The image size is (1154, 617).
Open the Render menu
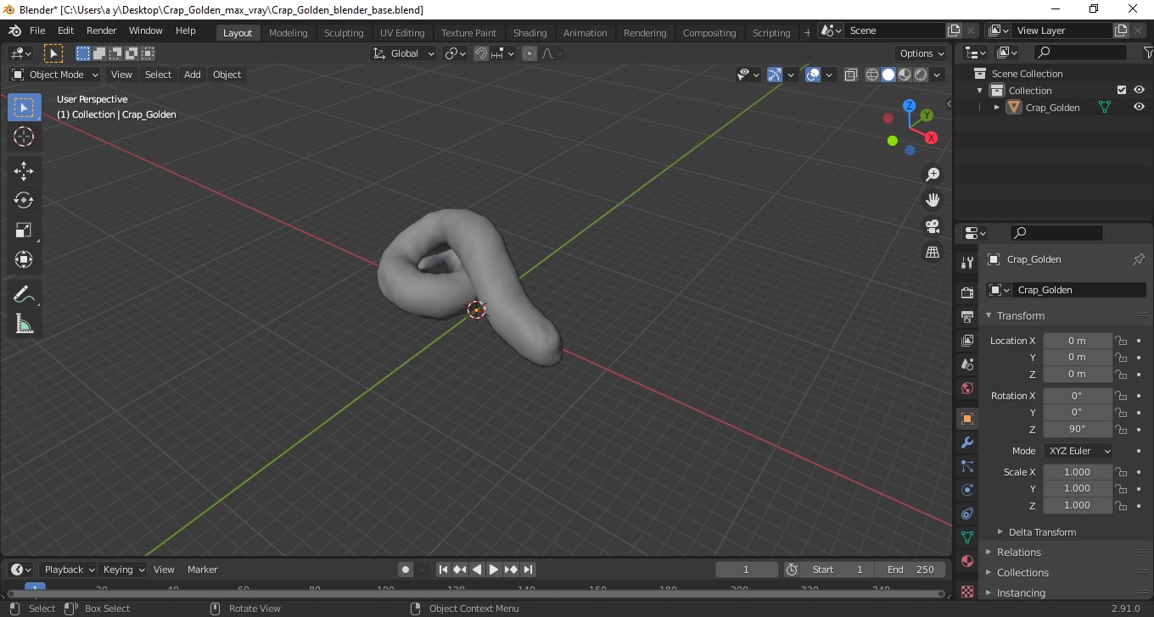coord(102,31)
